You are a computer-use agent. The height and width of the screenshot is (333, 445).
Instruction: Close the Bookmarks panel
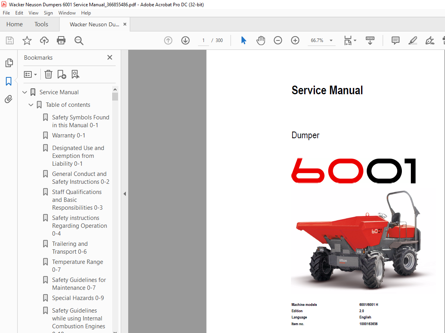click(x=110, y=57)
